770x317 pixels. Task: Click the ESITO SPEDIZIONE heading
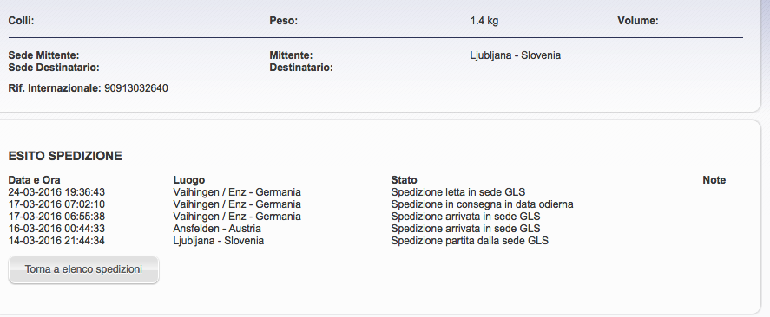[65, 156]
